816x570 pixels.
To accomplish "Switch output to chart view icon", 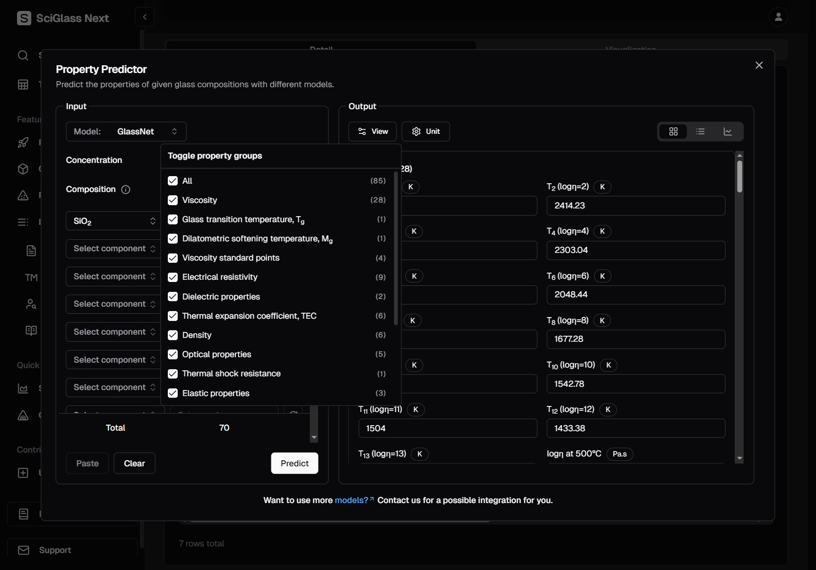I will [x=728, y=132].
